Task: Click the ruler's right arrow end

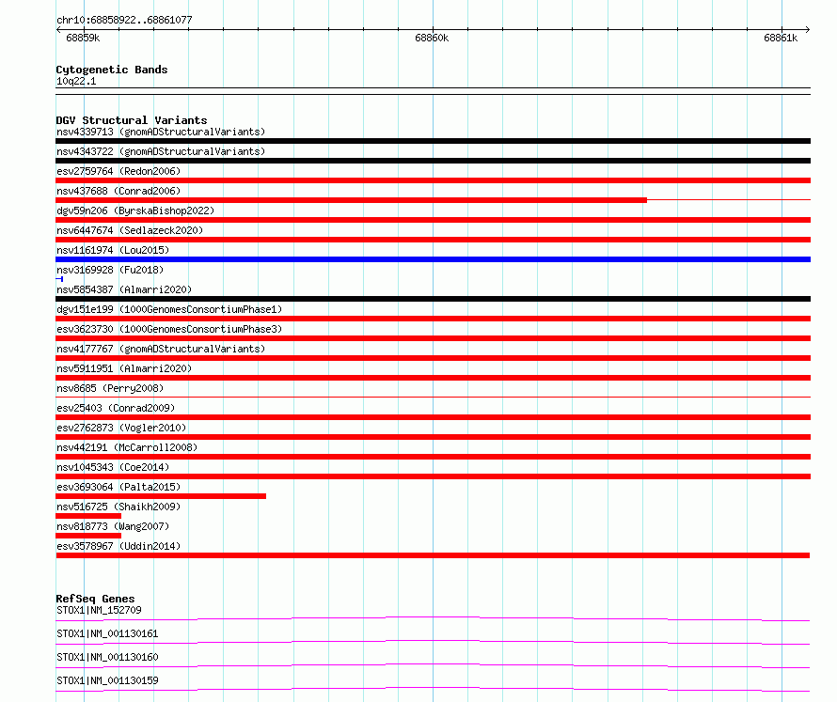Action: pyautogui.click(x=807, y=30)
